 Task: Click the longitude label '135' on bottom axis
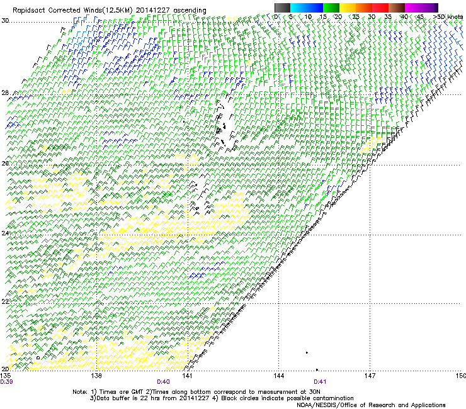pyautogui.click(x=6, y=376)
